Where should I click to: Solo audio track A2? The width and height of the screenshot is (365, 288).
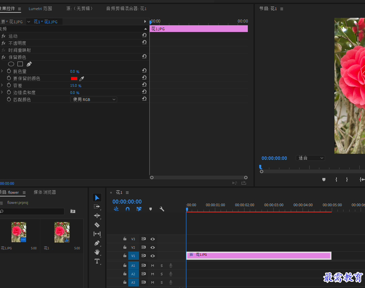(162, 274)
